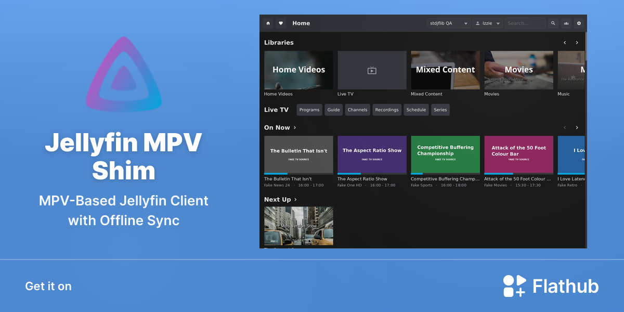Click the Schedule button
This screenshot has height=312, width=624.
(416, 110)
